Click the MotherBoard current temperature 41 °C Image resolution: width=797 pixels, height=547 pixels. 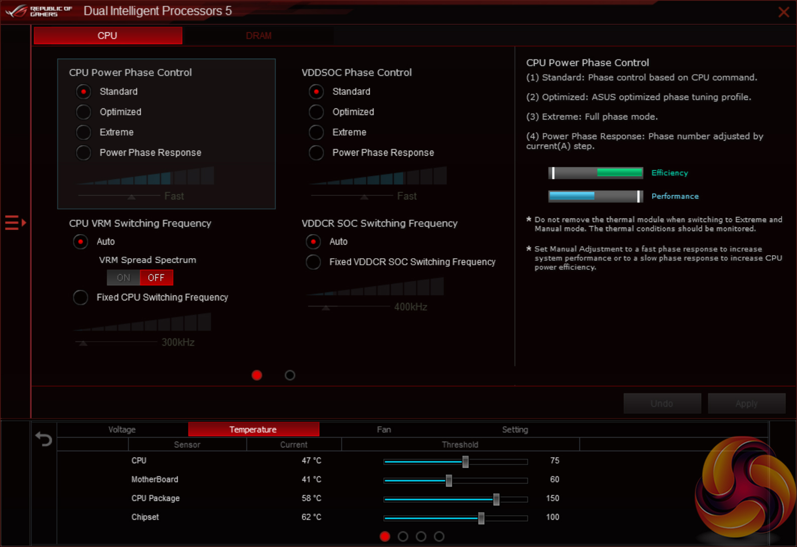[311, 479]
